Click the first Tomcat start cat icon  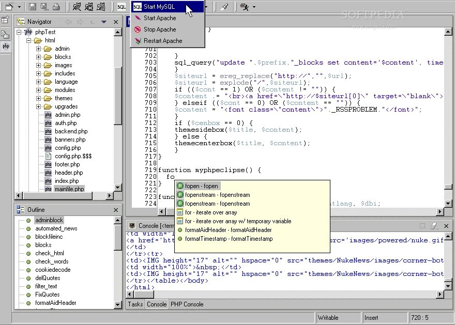(x=77, y=6)
